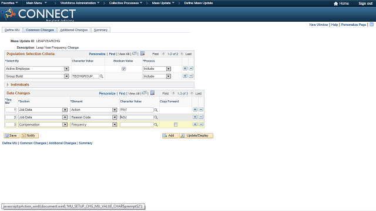
Task: Go to Home page
Action: click(341, 4)
